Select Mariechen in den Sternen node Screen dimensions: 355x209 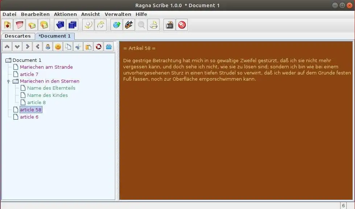(49, 81)
